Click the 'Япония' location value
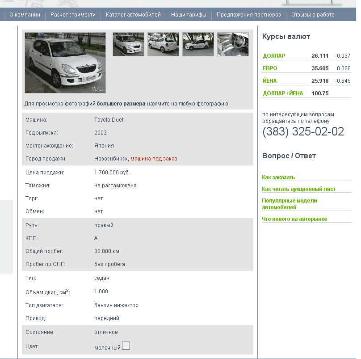 click(104, 146)
